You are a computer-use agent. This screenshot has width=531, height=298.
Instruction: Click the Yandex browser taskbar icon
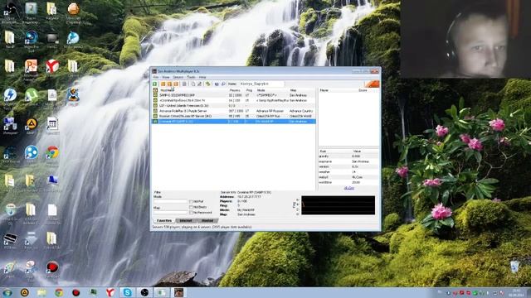110,292
